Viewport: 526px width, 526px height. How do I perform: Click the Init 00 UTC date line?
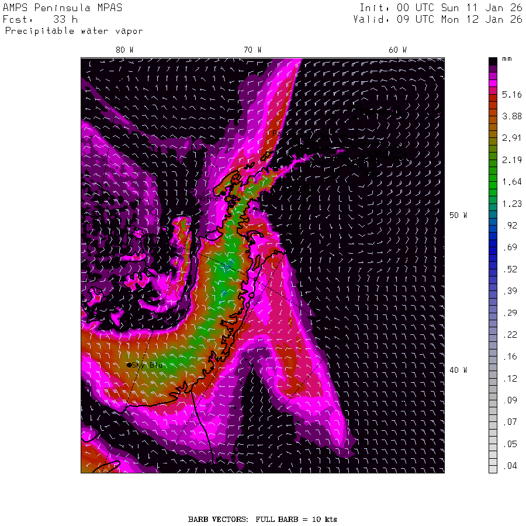tap(441, 8)
